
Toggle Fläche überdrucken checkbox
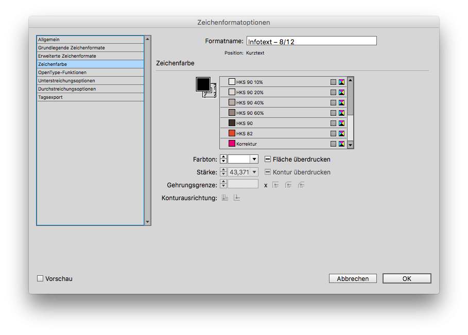pos(268,160)
